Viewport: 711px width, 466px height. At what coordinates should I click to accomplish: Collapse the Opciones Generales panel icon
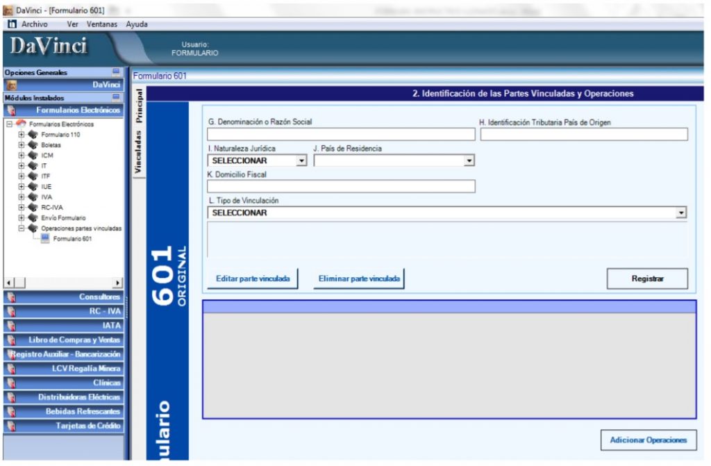pos(116,72)
